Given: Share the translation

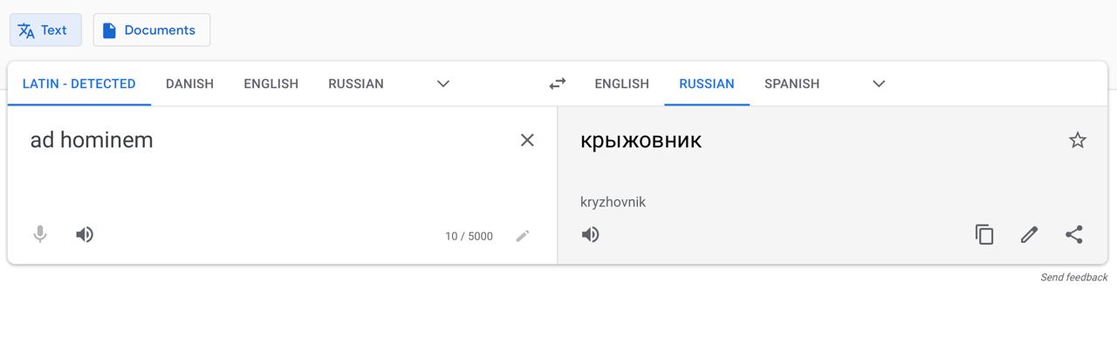Looking at the screenshot, I should 1074,234.
